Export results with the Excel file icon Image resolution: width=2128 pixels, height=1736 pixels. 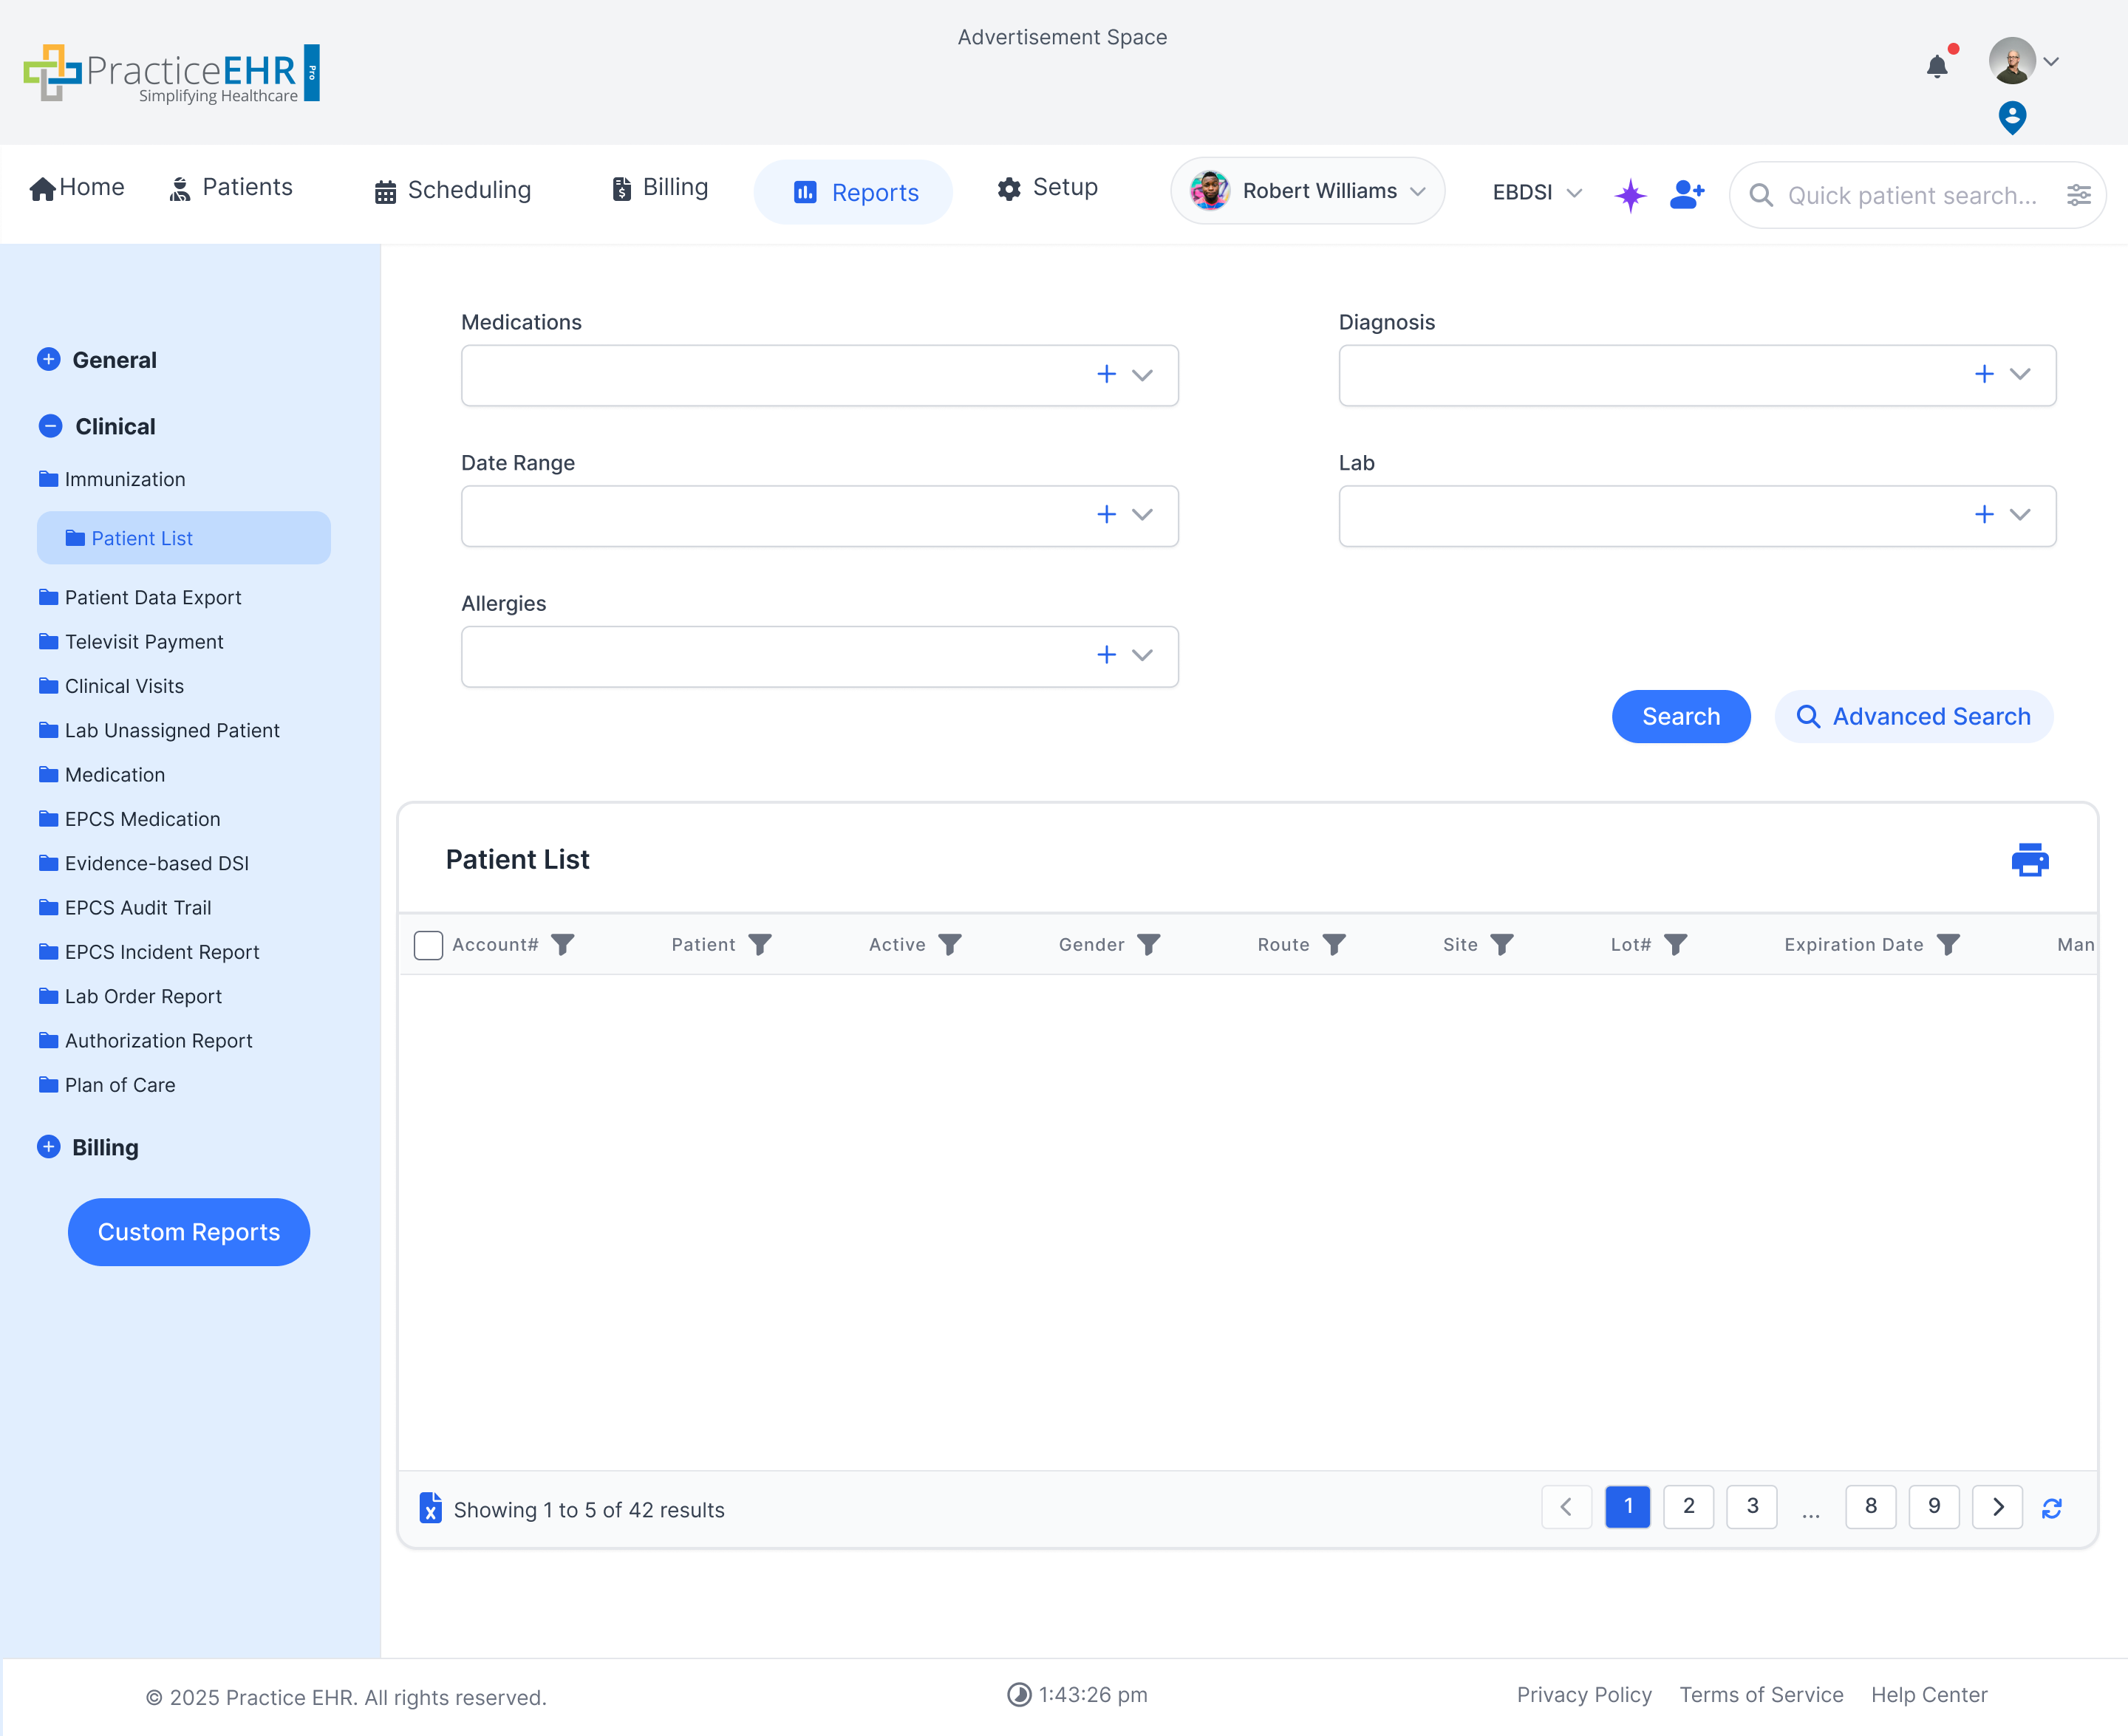[x=430, y=1508]
